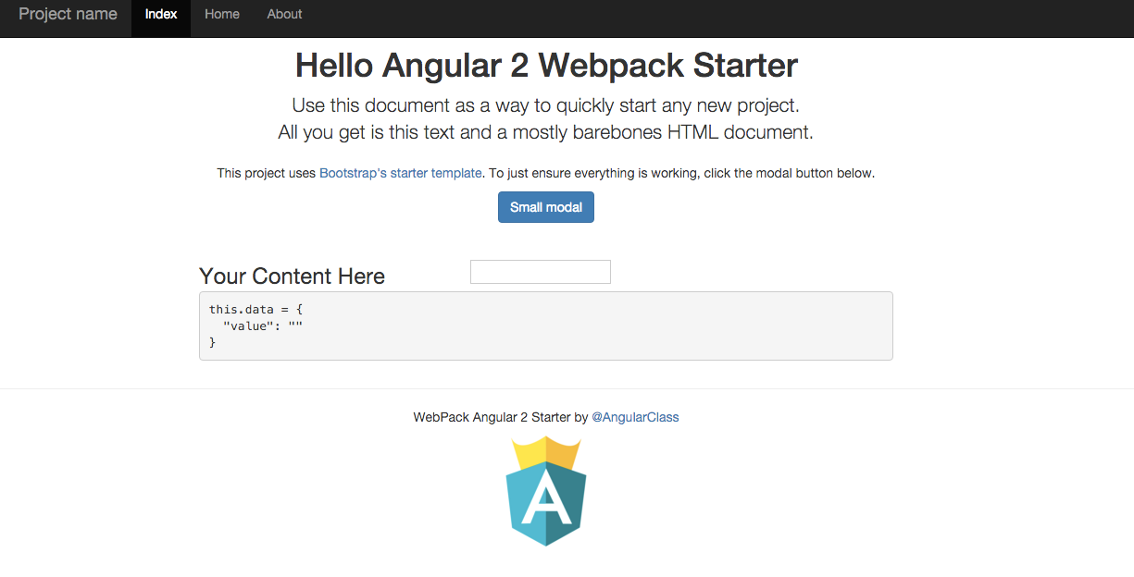1134x577 pixels.
Task: Click the Project name brand in the navbar
Action: 68,14
